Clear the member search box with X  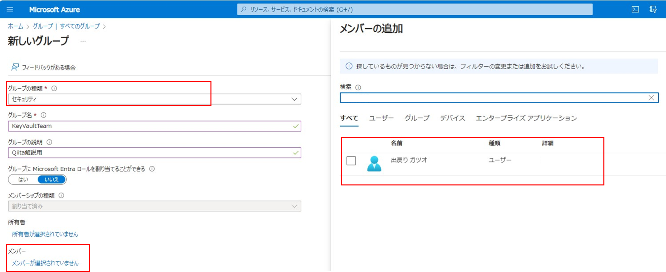pos(651,98)
